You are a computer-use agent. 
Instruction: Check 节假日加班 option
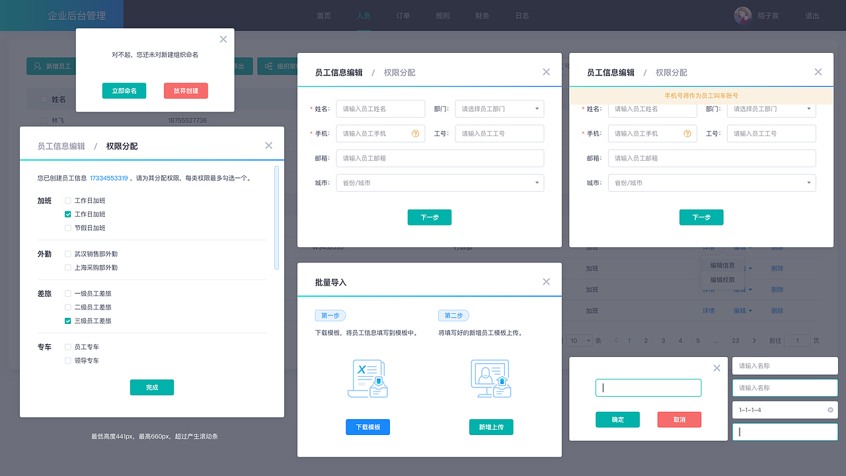68,228
